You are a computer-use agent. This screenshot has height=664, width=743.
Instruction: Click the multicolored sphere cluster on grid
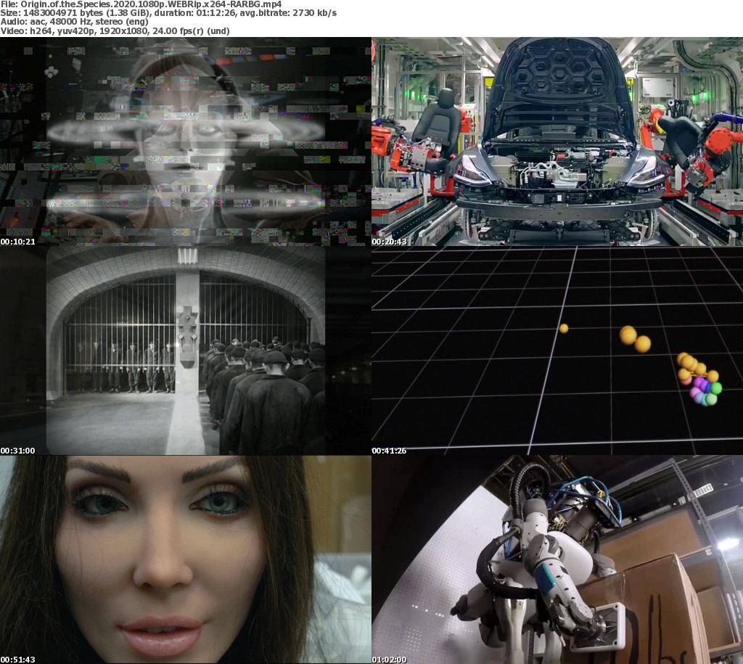click(x=699, y=381)
